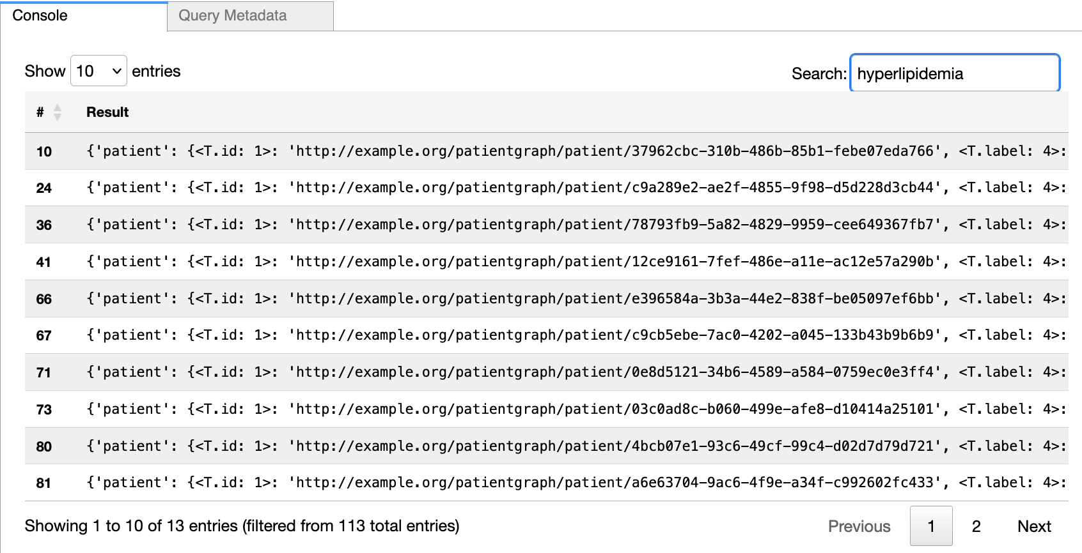Select page 1 in pagination
Screen dimensions: 1082x553
tap(931, 526)
